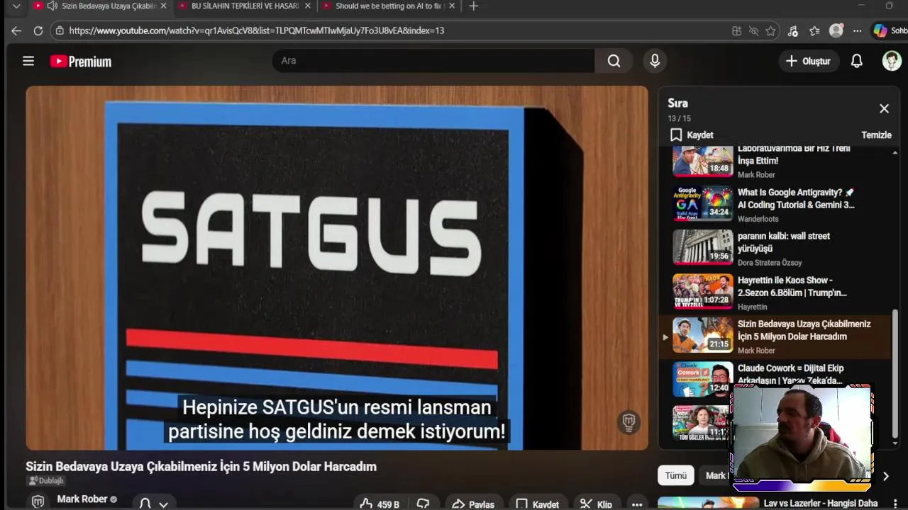Focus the Ara search field
Image resolution: width=908 pixels, height=510 pixels.
coord(433,61)
